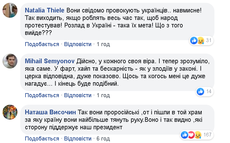Image resolution: width=230 pixels, height=143 pixels.
Task: Open the 6 год timestamp on Наташа's comment
Action: click(103, 138)
